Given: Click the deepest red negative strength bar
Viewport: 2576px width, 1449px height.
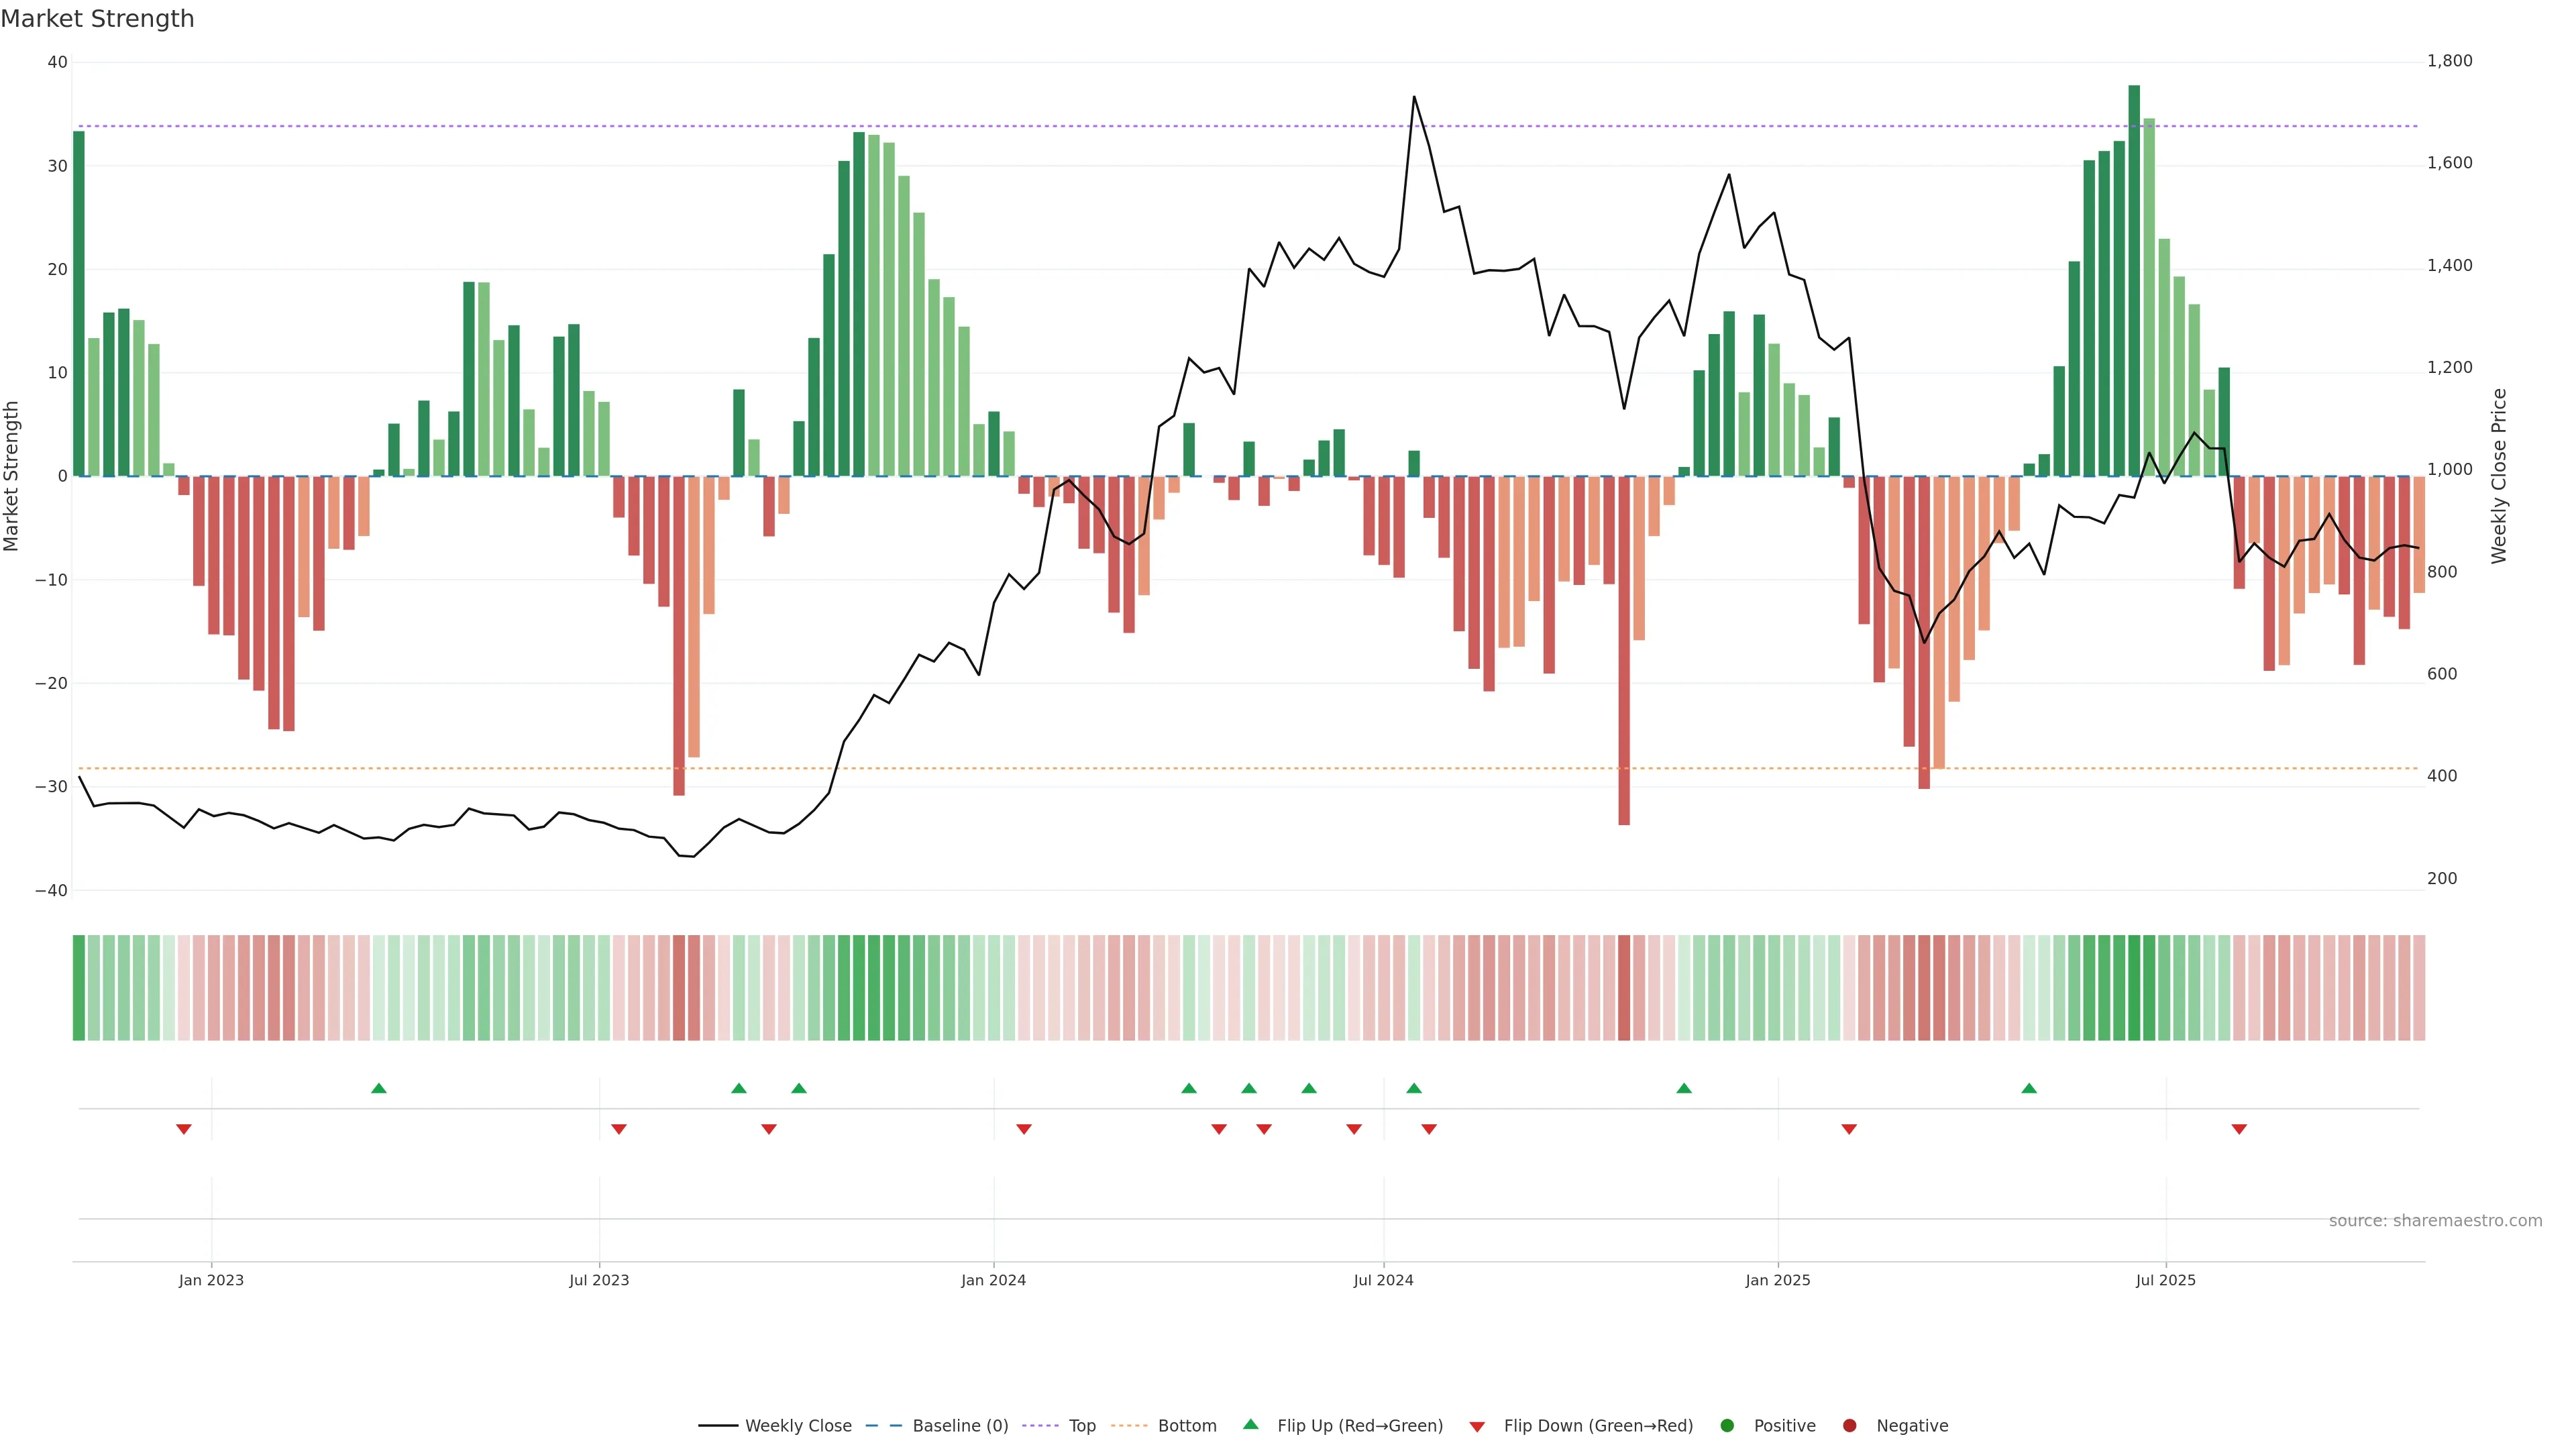Looking at the screenshot, I should (x=1624, y=650).
